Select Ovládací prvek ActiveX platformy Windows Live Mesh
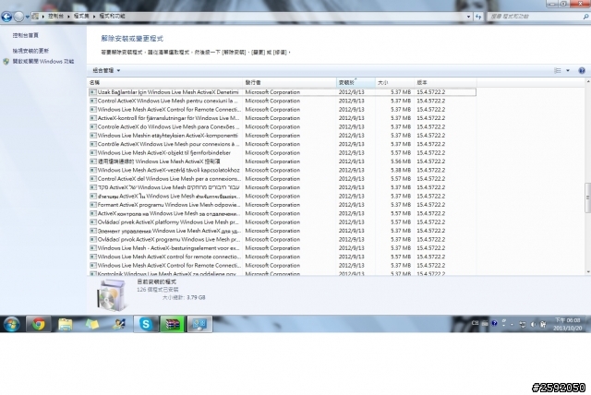591x395 pixels. [282, 222]
